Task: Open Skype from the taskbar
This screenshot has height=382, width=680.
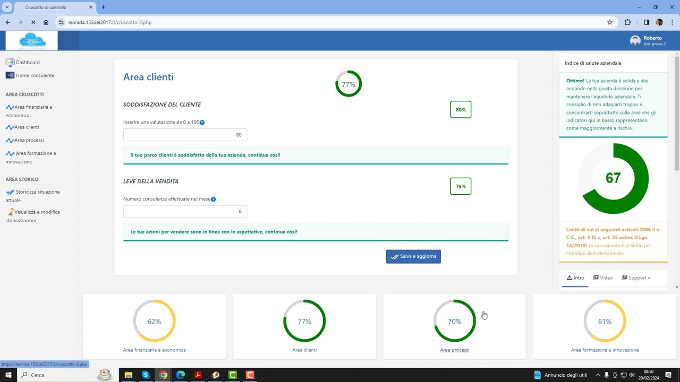Action: coord(146,375)
